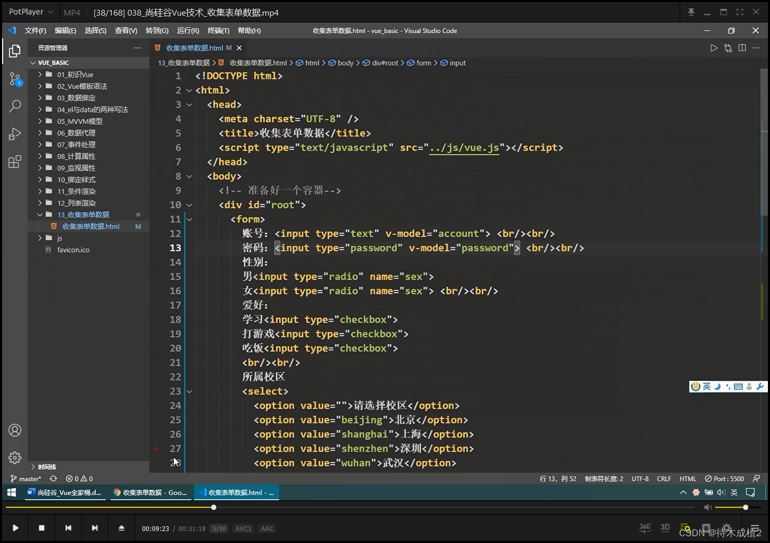Viewport: 770px width, 543px height.
Task: Fold the form block at line 11
Action: coord(189,219)
